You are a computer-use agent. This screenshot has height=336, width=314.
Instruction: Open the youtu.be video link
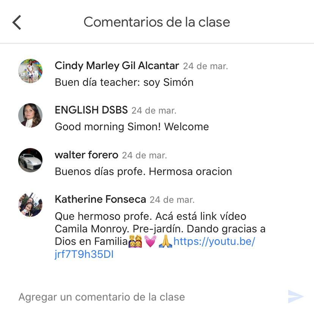coord(214,242)
